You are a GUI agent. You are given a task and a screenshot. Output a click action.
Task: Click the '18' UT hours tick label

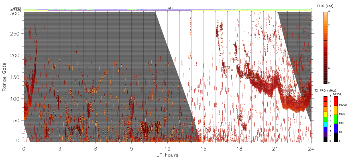point(239,149)
